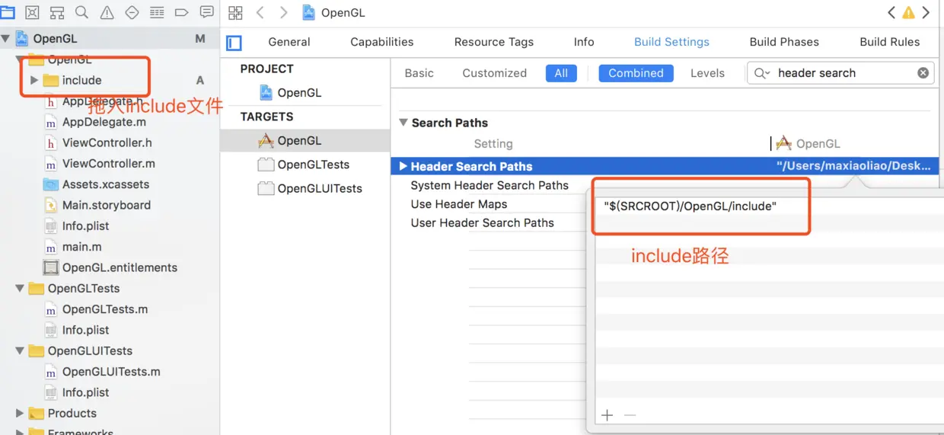Open AppDelegate.m in navigator
The height and width of the screenshot is (435, 944).
click(95, 122)
